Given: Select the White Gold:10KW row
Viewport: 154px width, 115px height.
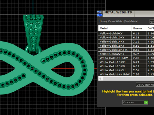Looking at the screenshot, I should 126,66.
